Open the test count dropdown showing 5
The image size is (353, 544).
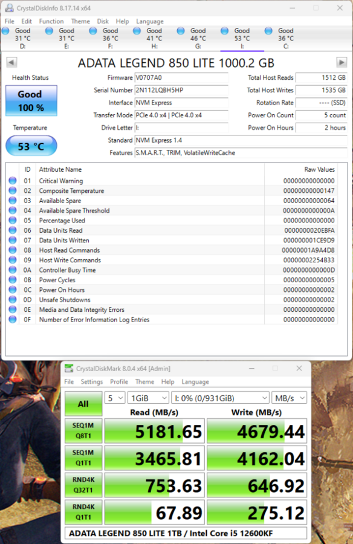[115, 398]
